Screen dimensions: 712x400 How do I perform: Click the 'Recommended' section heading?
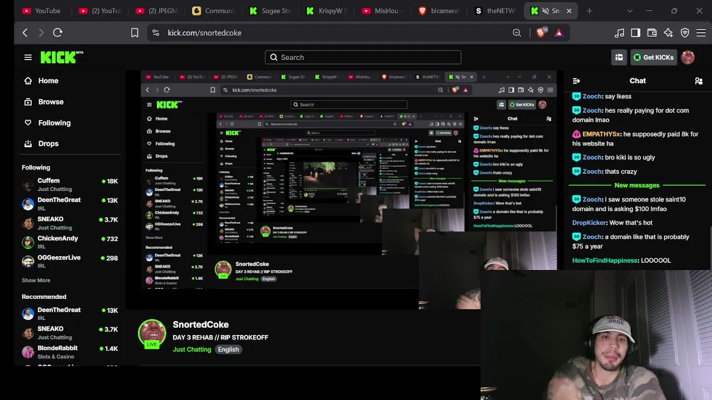(44, 297)
